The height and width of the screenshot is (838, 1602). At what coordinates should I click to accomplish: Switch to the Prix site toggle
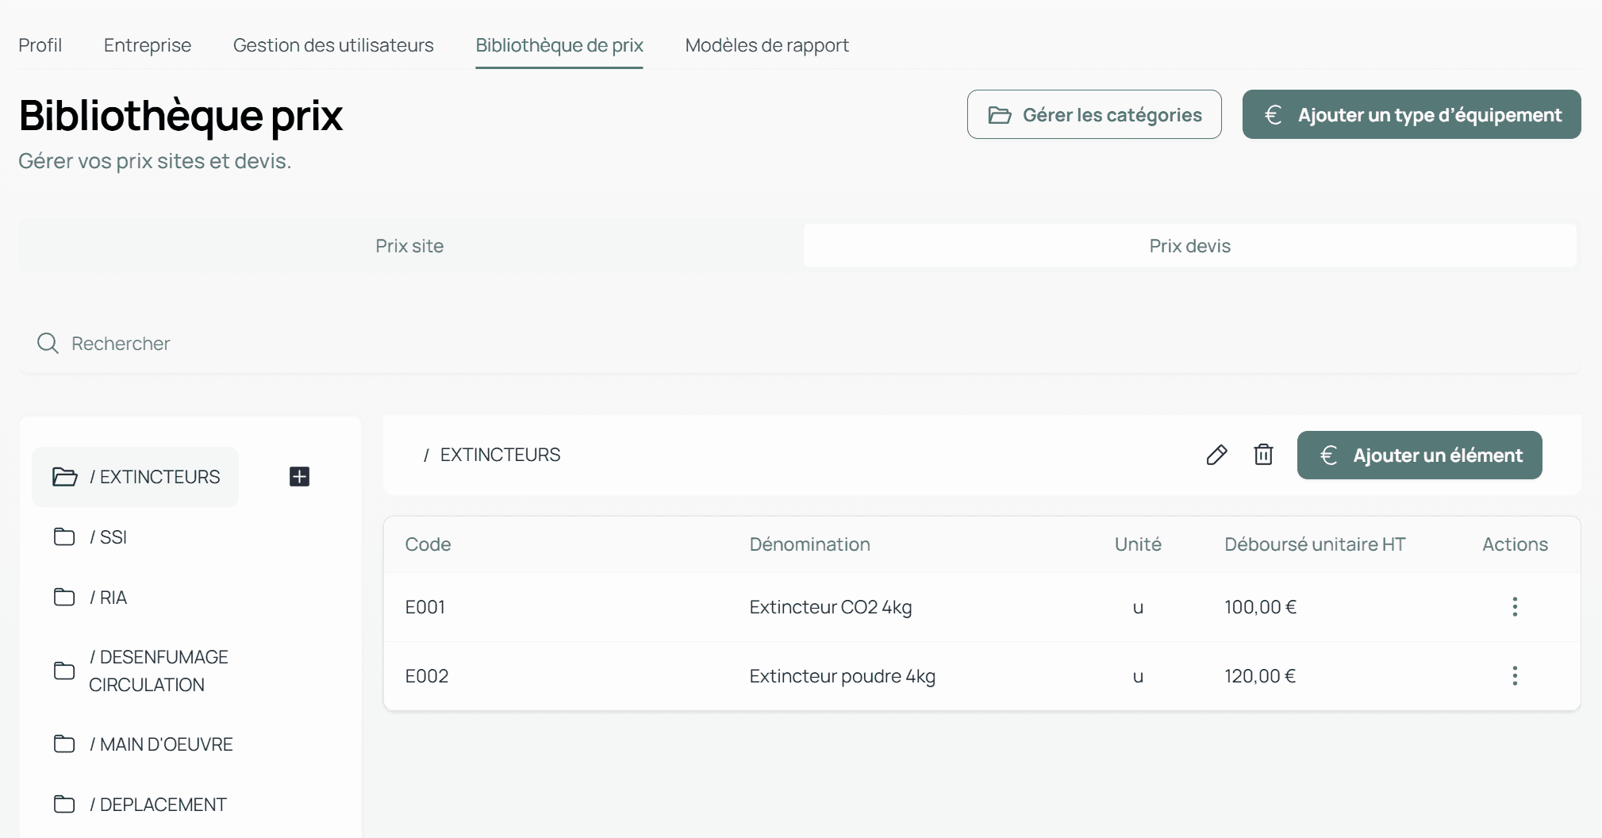(x=409, y=246)
